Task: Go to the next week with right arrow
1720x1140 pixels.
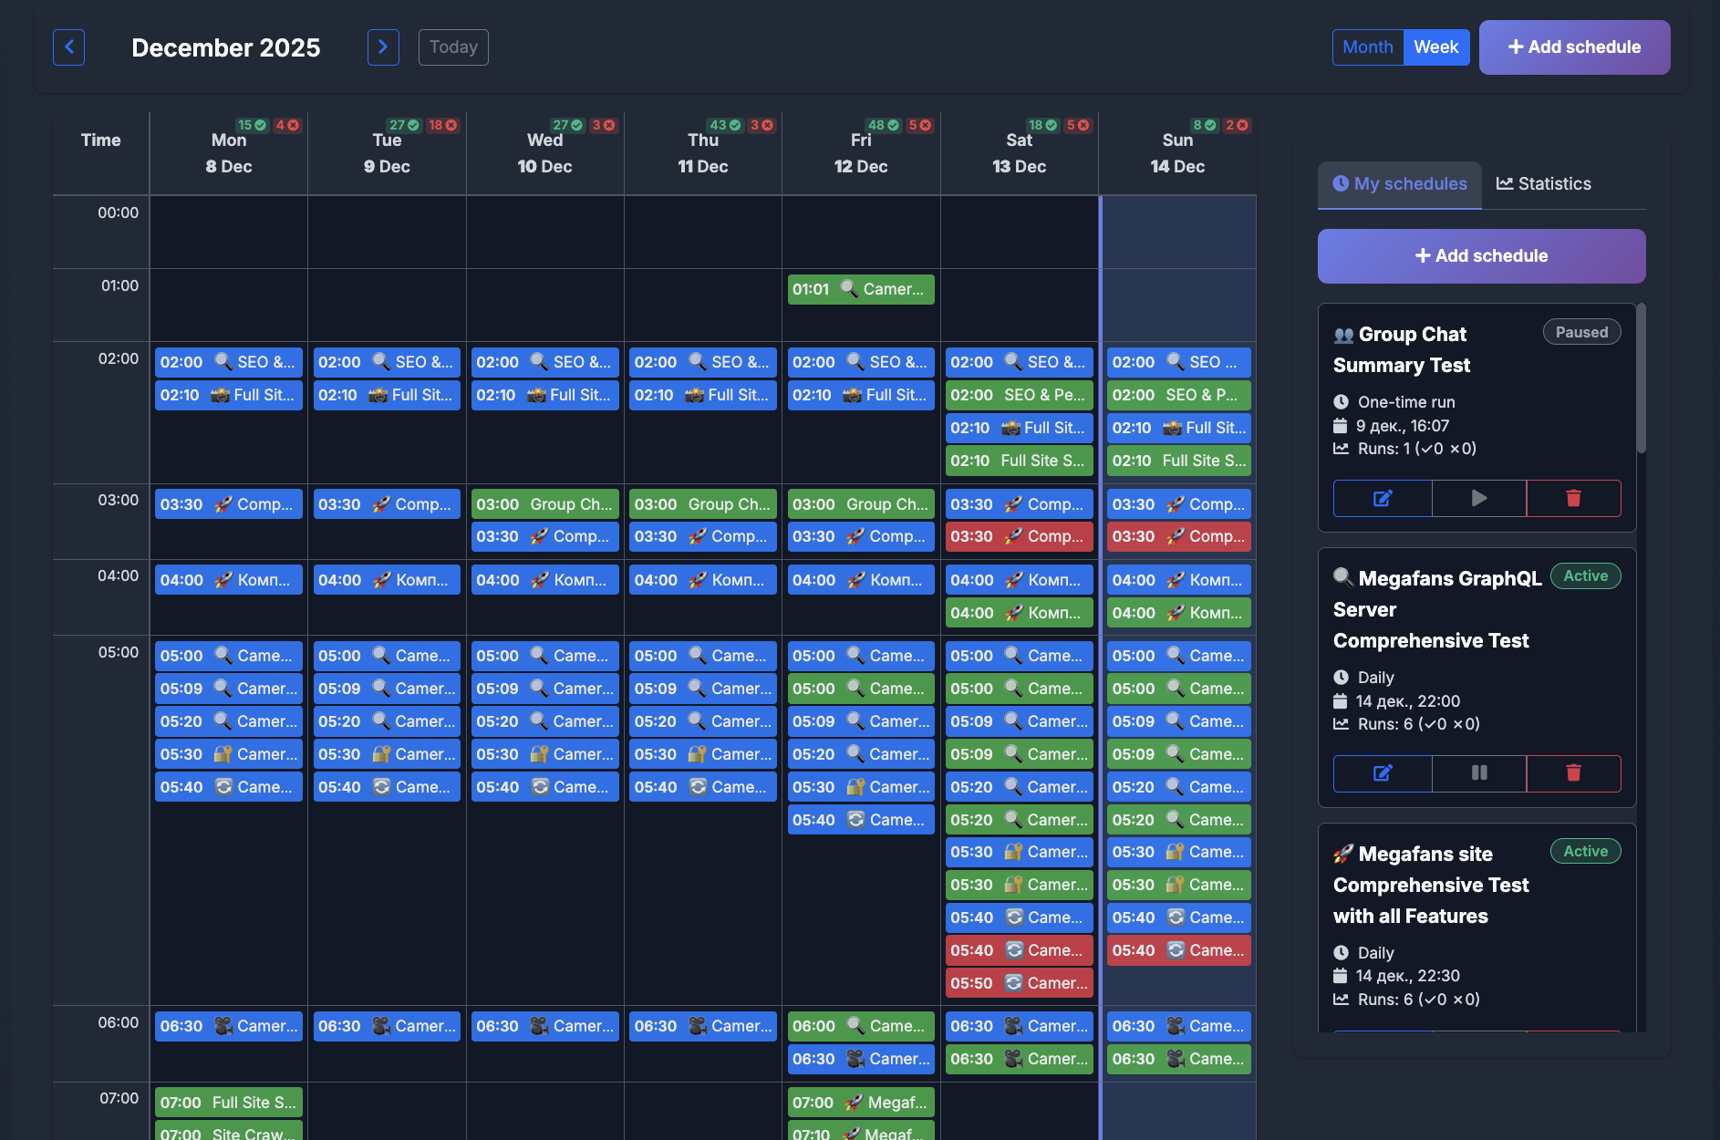Action: [383, 47]
